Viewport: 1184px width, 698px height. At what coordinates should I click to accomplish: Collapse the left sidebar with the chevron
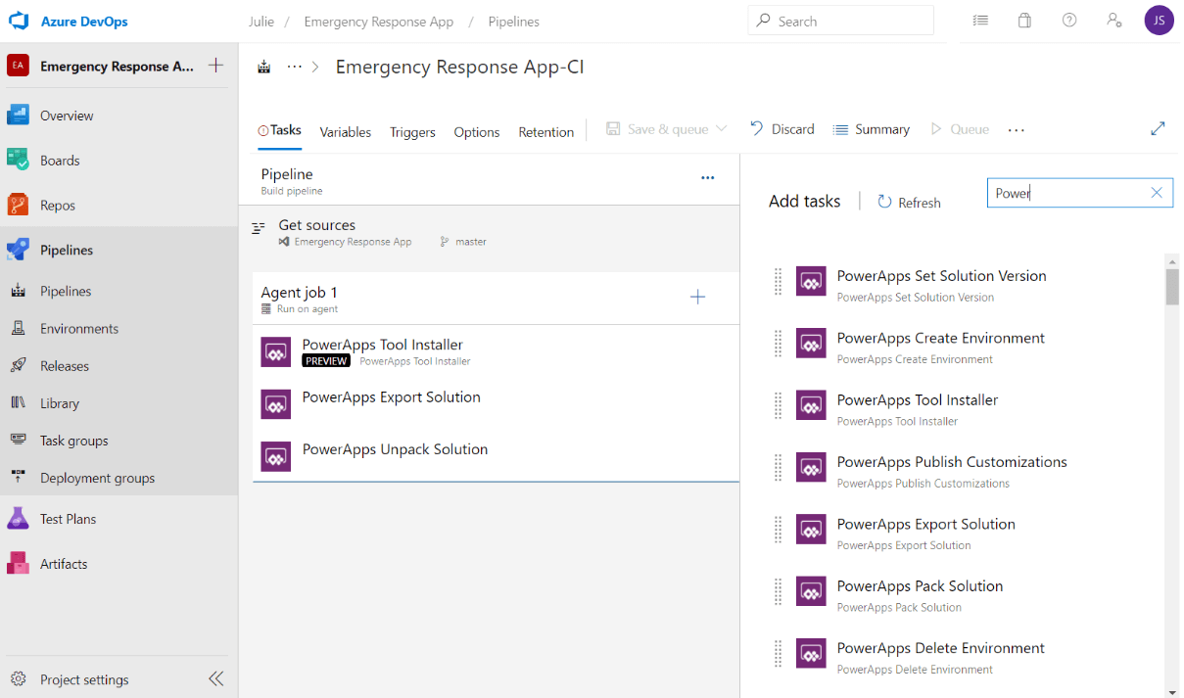point(215,678)
